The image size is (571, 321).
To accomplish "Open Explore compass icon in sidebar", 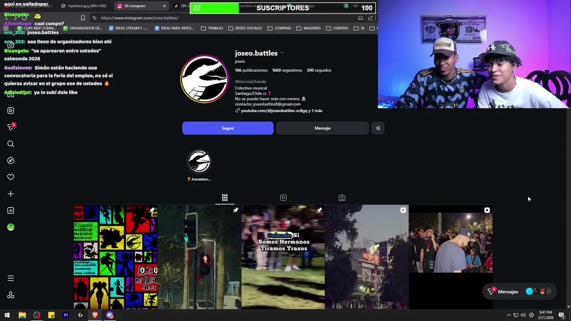I will [11, 160].
